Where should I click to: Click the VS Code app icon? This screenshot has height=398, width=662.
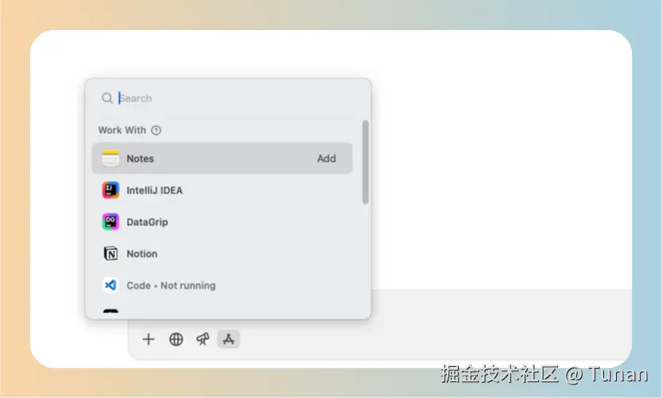pyautogui.click(x=110, y=285)
